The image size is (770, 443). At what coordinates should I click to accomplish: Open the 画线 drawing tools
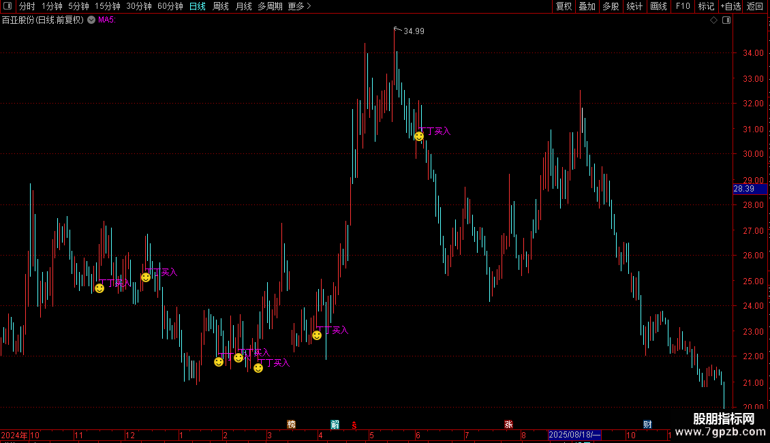tap(658, 6)
